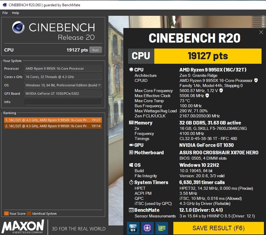Click the 'Windows 10 22H2' OS text
This screenshot has height=235, width=266.
tap(199, 165)
